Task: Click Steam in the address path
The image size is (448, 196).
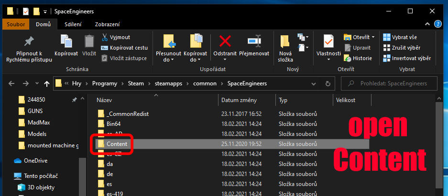Action: (136, 83)
